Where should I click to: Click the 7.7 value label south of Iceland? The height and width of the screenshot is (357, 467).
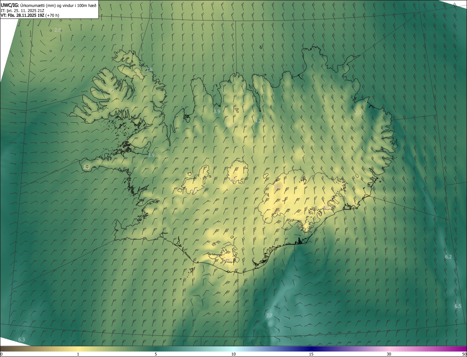click(x=269, y=315)
